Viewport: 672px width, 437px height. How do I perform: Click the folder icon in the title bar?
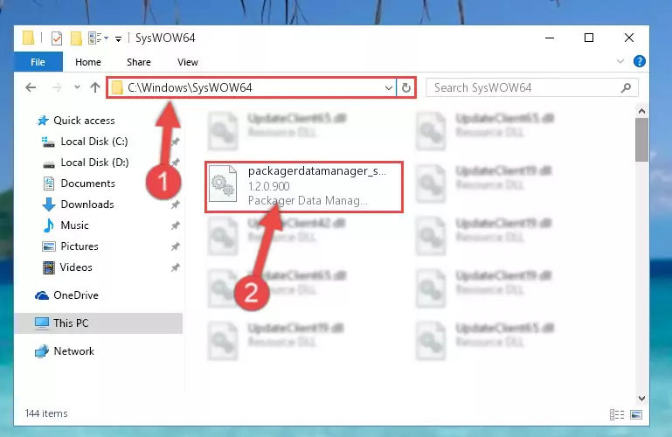point(28,38)
